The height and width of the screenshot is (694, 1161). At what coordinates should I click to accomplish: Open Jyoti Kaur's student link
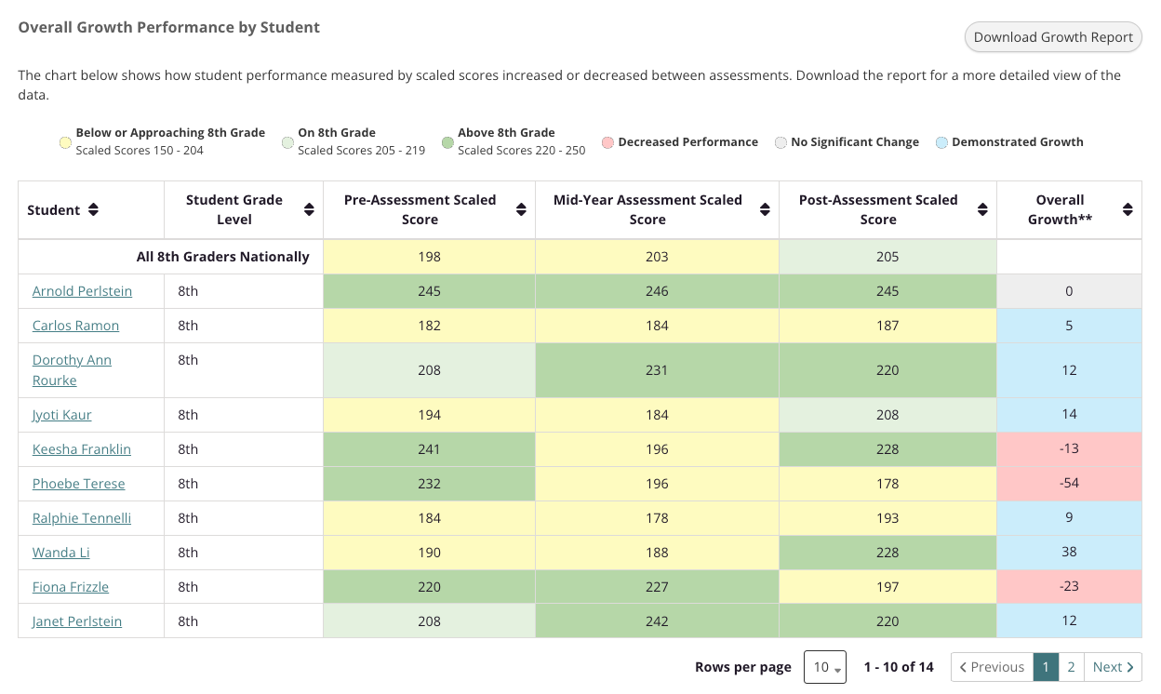coord(61,415)
